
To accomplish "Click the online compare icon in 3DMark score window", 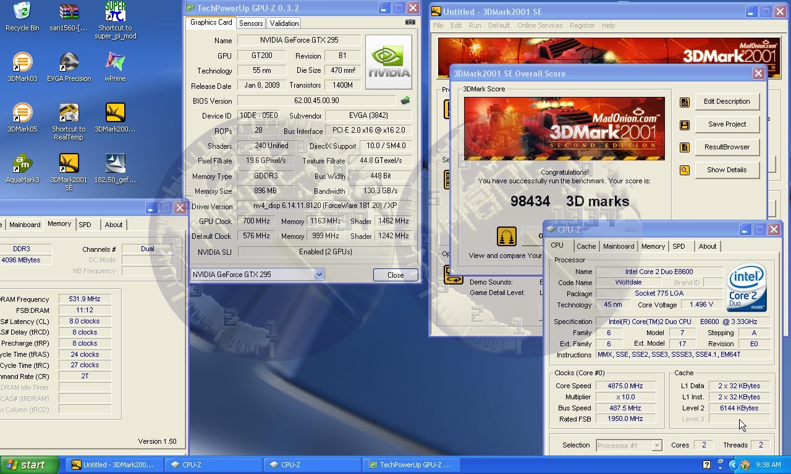I will point(507,236).
